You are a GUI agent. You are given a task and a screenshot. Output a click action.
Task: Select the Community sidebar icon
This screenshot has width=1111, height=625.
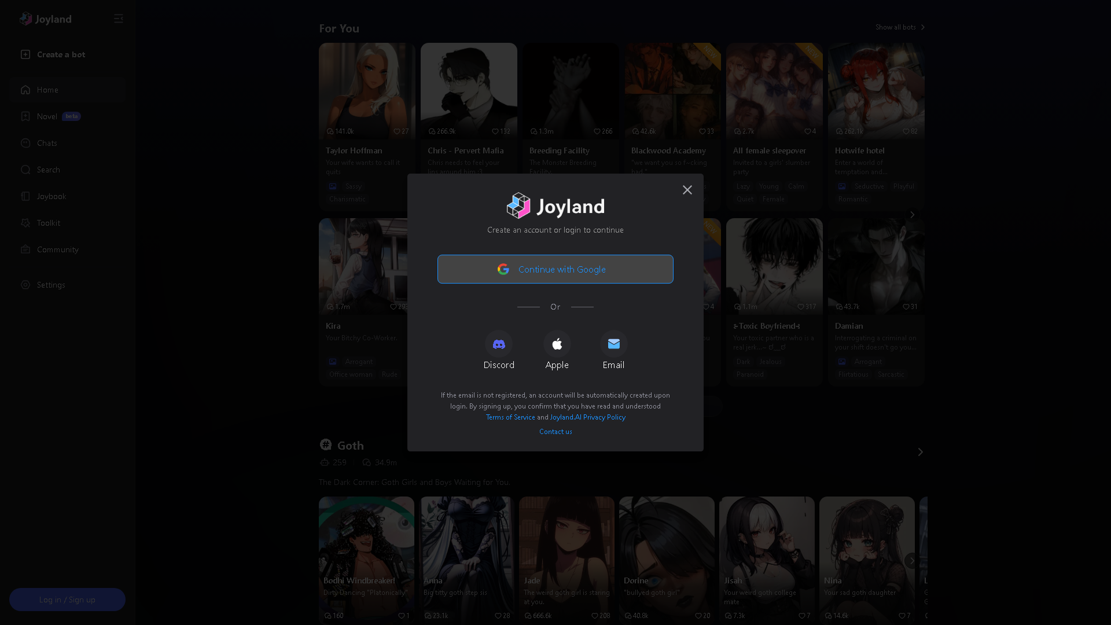point(25,249)
